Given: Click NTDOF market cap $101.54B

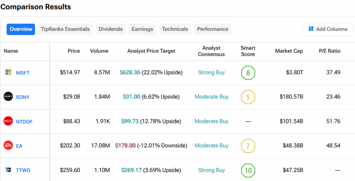Looking at the screenshot, I should [x=291, y=121].
